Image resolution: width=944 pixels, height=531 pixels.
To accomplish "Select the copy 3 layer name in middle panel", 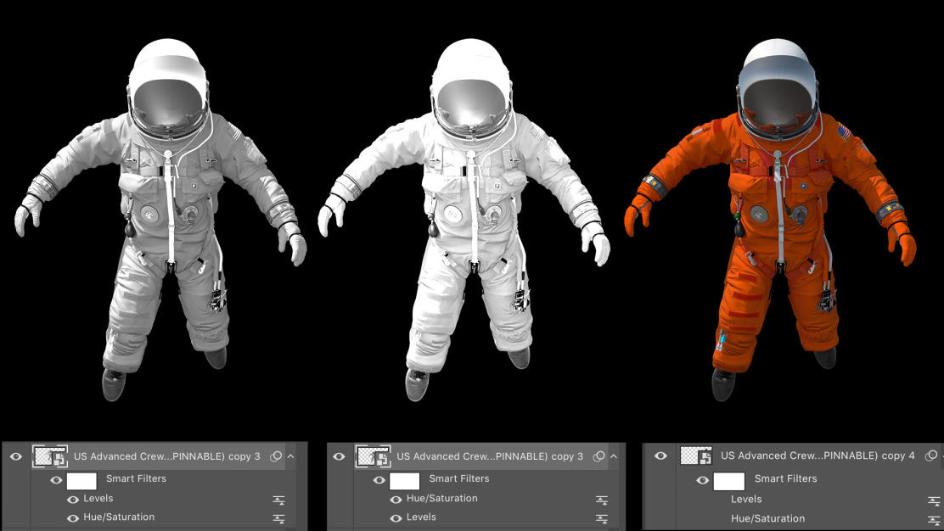I will click(490, 456).
